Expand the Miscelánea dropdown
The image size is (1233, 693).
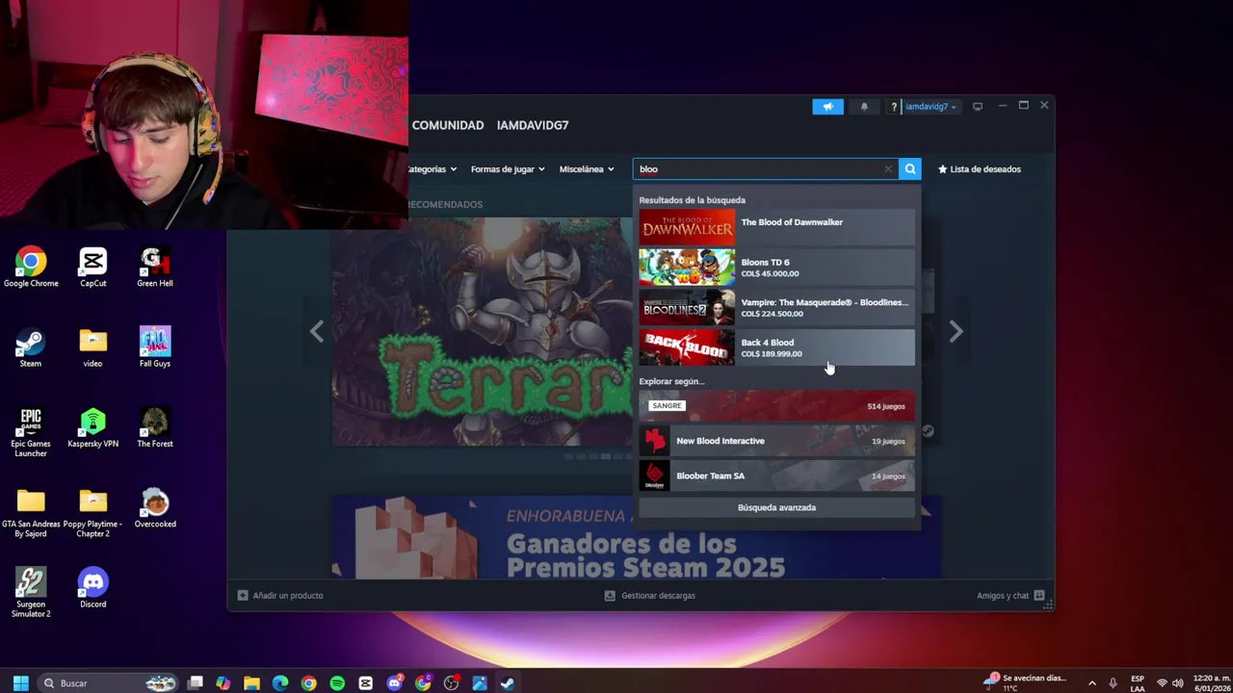pyautogui.click(x=587, y=169)
